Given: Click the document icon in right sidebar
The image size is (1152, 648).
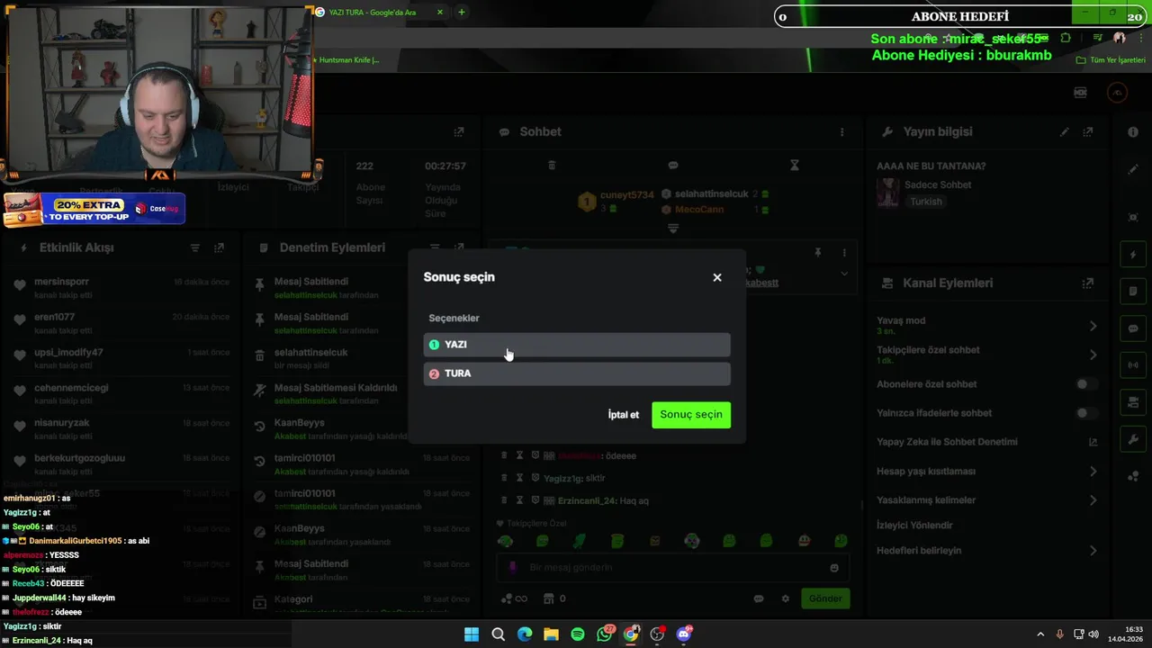Looking at the screenshot, I should [1133, 292].
